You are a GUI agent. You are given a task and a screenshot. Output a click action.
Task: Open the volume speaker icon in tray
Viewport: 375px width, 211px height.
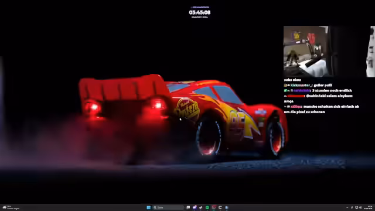click(x=360, y=207)
